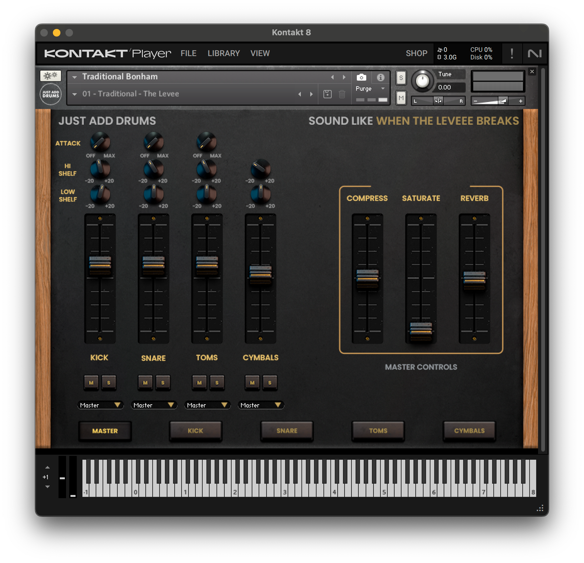Open Cymbals output Master dropdown
The height and width of the screenshot is (563, 584).
point(261,405)
